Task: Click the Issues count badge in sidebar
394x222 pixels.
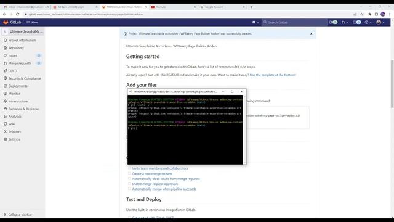Action: [x=39, y=55]
